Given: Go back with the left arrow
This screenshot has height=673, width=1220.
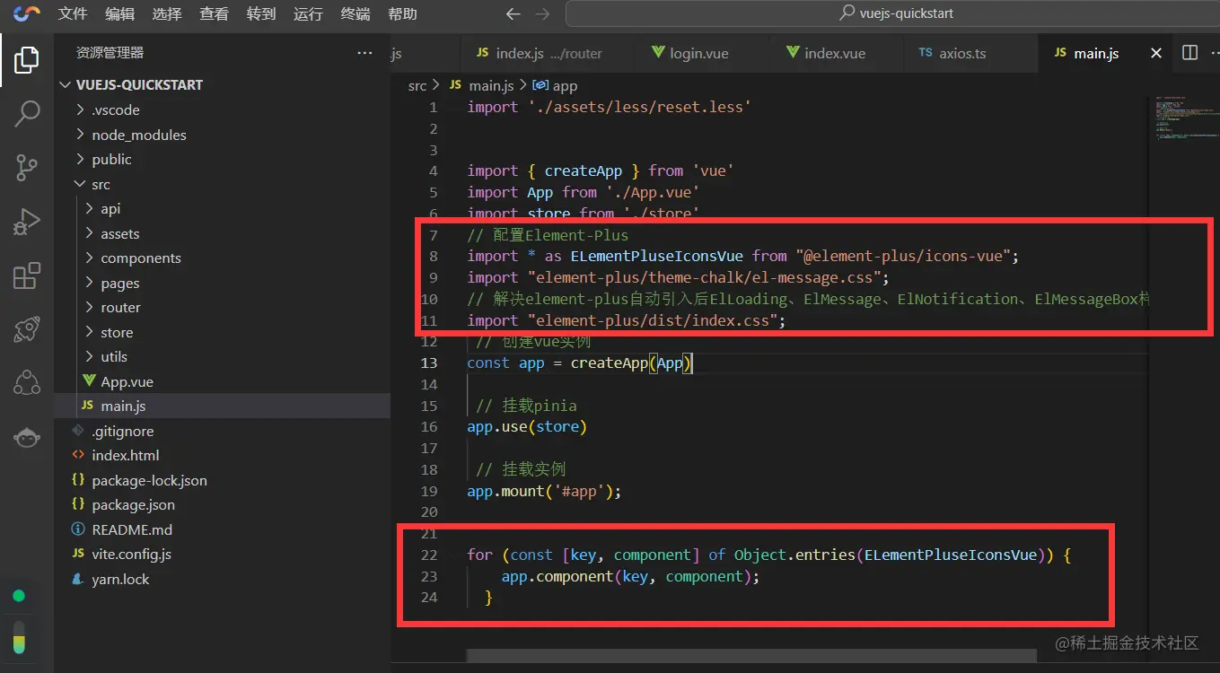Looking at the screenshot, I should point(513,13).
